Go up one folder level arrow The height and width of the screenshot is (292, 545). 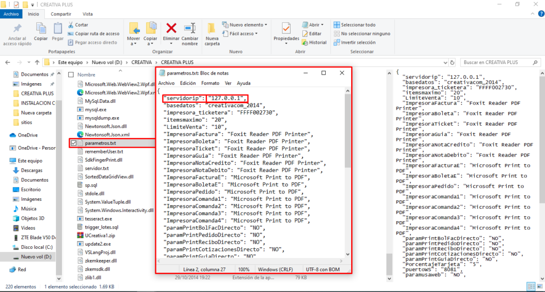click(37, 62)
